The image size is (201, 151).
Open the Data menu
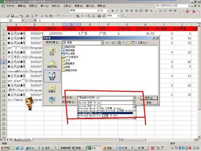(x=79, y=6)
